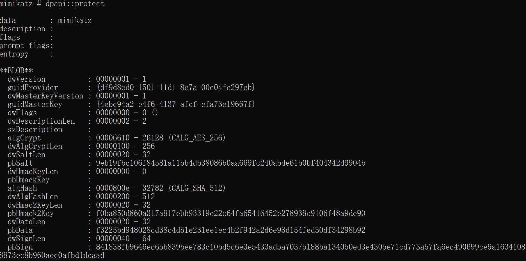Click the dwVersion label

pos(27,79)
